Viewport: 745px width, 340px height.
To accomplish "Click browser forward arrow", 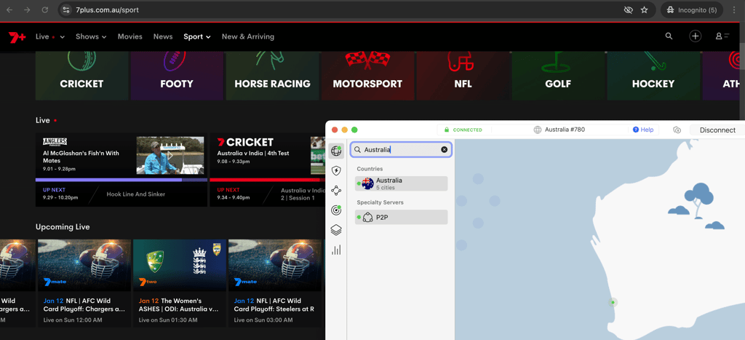I will (27, 9).
